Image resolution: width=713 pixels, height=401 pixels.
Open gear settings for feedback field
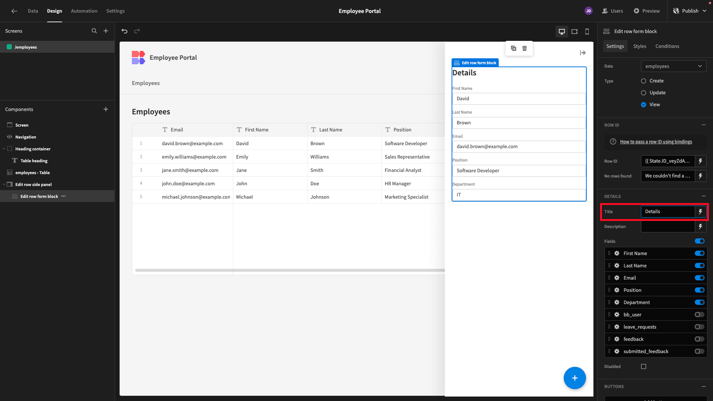tap(617, 339)
